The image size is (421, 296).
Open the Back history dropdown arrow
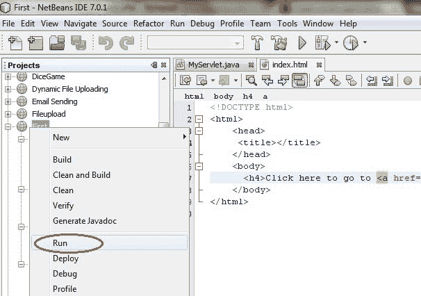coord(213,80)
